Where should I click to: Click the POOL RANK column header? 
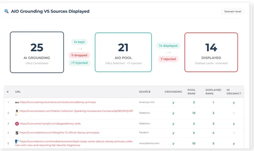[x=192, y=92]
